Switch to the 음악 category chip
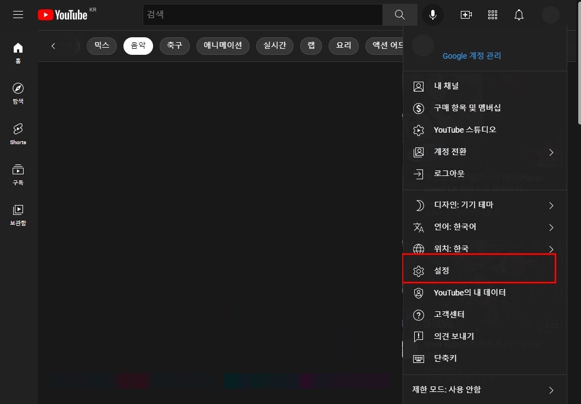 (x=138, y=45)
